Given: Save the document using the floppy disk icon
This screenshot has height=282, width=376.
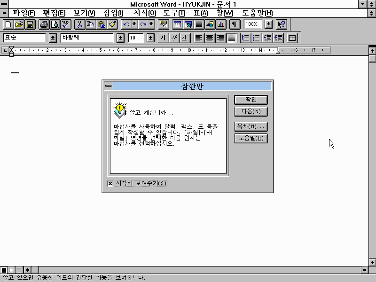Looking at the screenshot, I should click(30, 24).
